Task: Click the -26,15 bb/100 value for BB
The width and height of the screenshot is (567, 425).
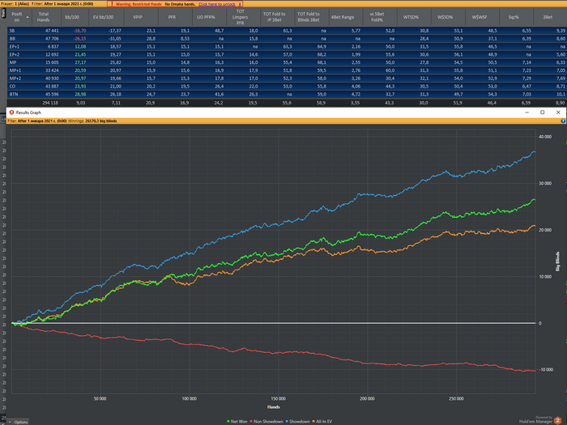Action: pyautogui.click(x=79, y=39)
